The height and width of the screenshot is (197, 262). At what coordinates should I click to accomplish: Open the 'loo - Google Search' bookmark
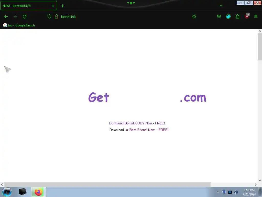click(19, 25)
